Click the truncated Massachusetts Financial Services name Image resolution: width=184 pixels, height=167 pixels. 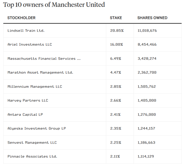click(x=44, y=59)
